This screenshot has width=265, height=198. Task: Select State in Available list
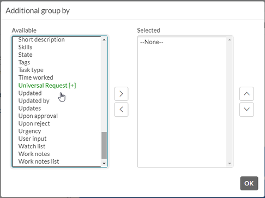tap(26, 55)
